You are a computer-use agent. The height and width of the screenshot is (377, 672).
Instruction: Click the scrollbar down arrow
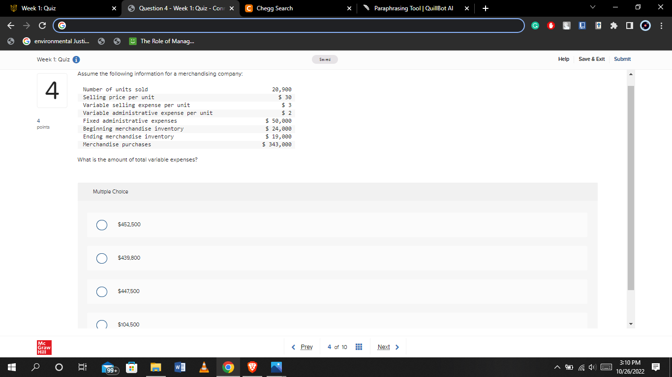click(x=631, y=324)
